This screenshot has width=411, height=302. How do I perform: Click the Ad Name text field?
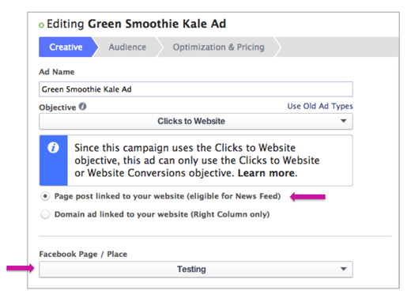(196, 89)
